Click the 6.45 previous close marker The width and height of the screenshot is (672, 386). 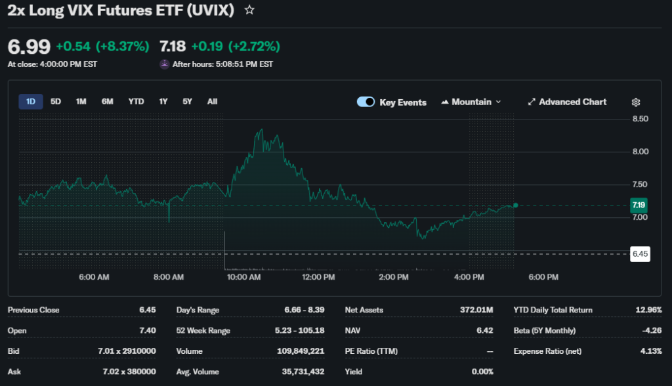(640, 253)
